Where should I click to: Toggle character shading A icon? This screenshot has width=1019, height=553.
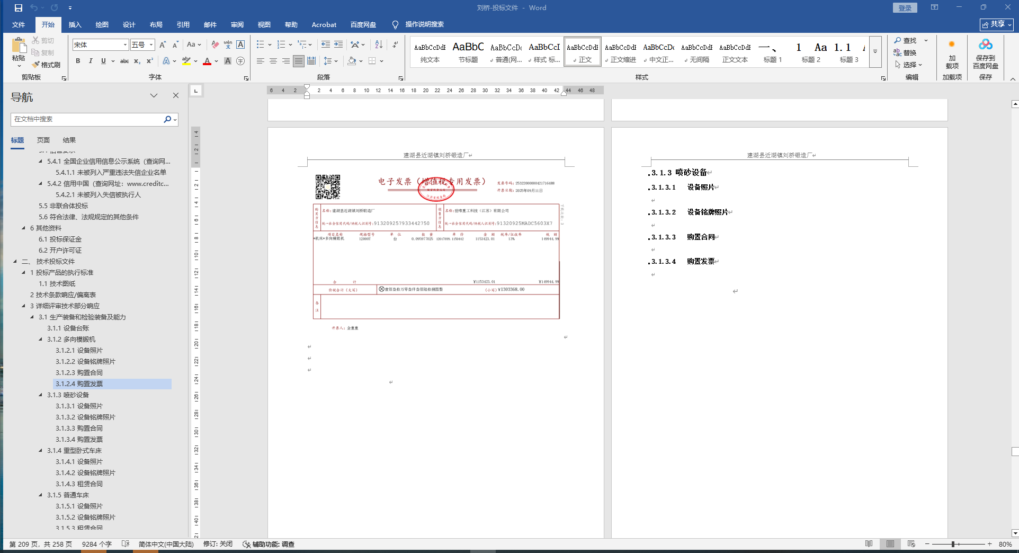pos(228,61)
